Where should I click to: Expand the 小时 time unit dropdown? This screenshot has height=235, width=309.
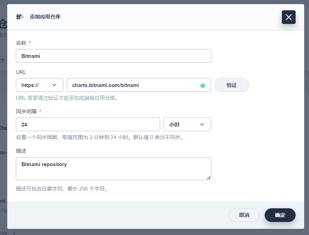click(x=187, y=124)
